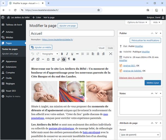Open the Articles menu

(x=13, y=32)
